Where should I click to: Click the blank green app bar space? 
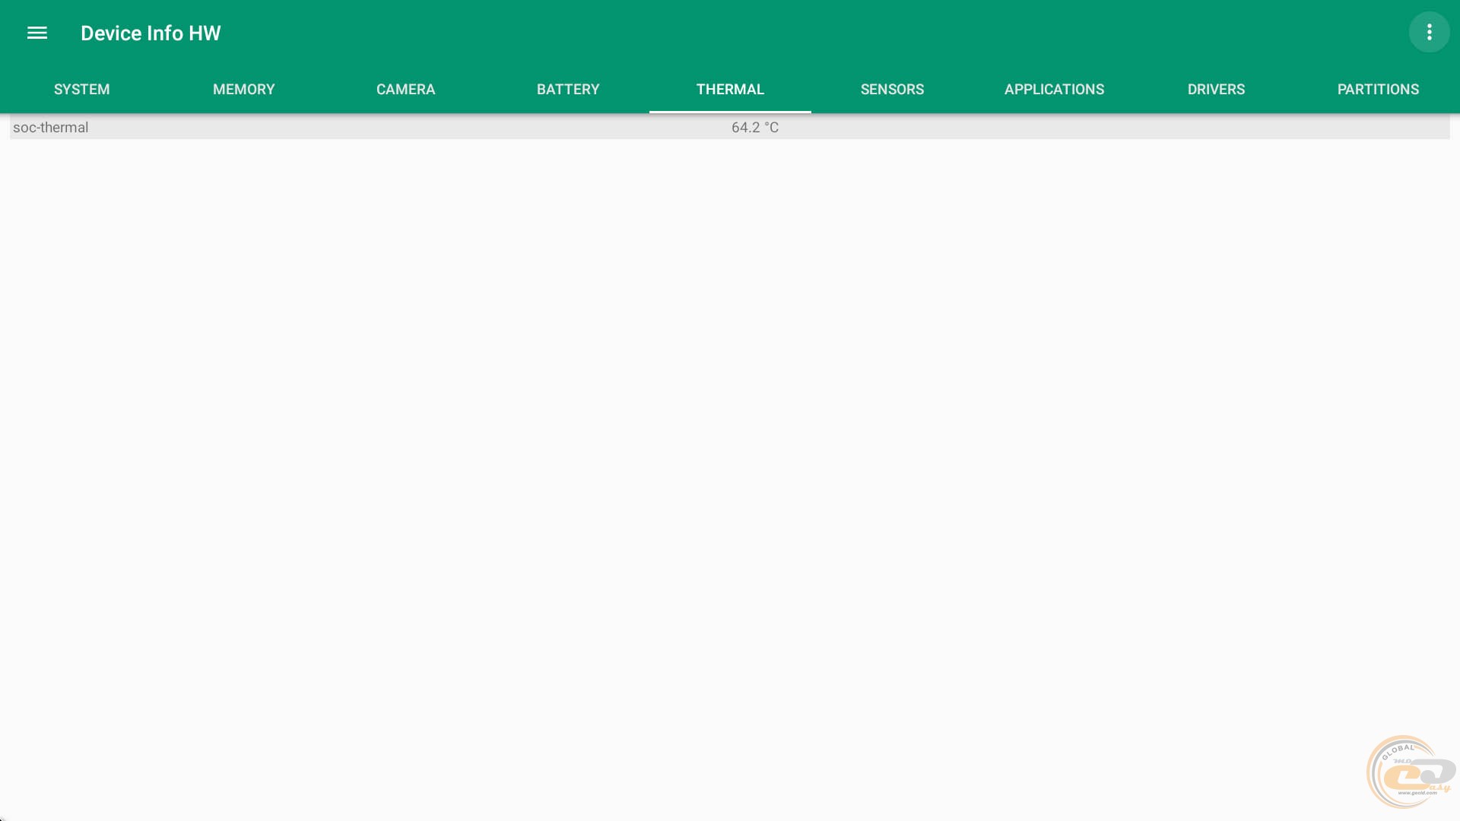(760, 33)
